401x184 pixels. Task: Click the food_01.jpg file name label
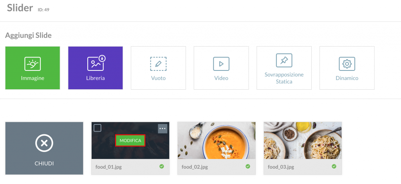point(108,167)
